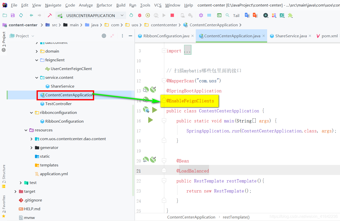Start debugging with the red bug icon
340x221 pixels.
click(x=139, y=16)
